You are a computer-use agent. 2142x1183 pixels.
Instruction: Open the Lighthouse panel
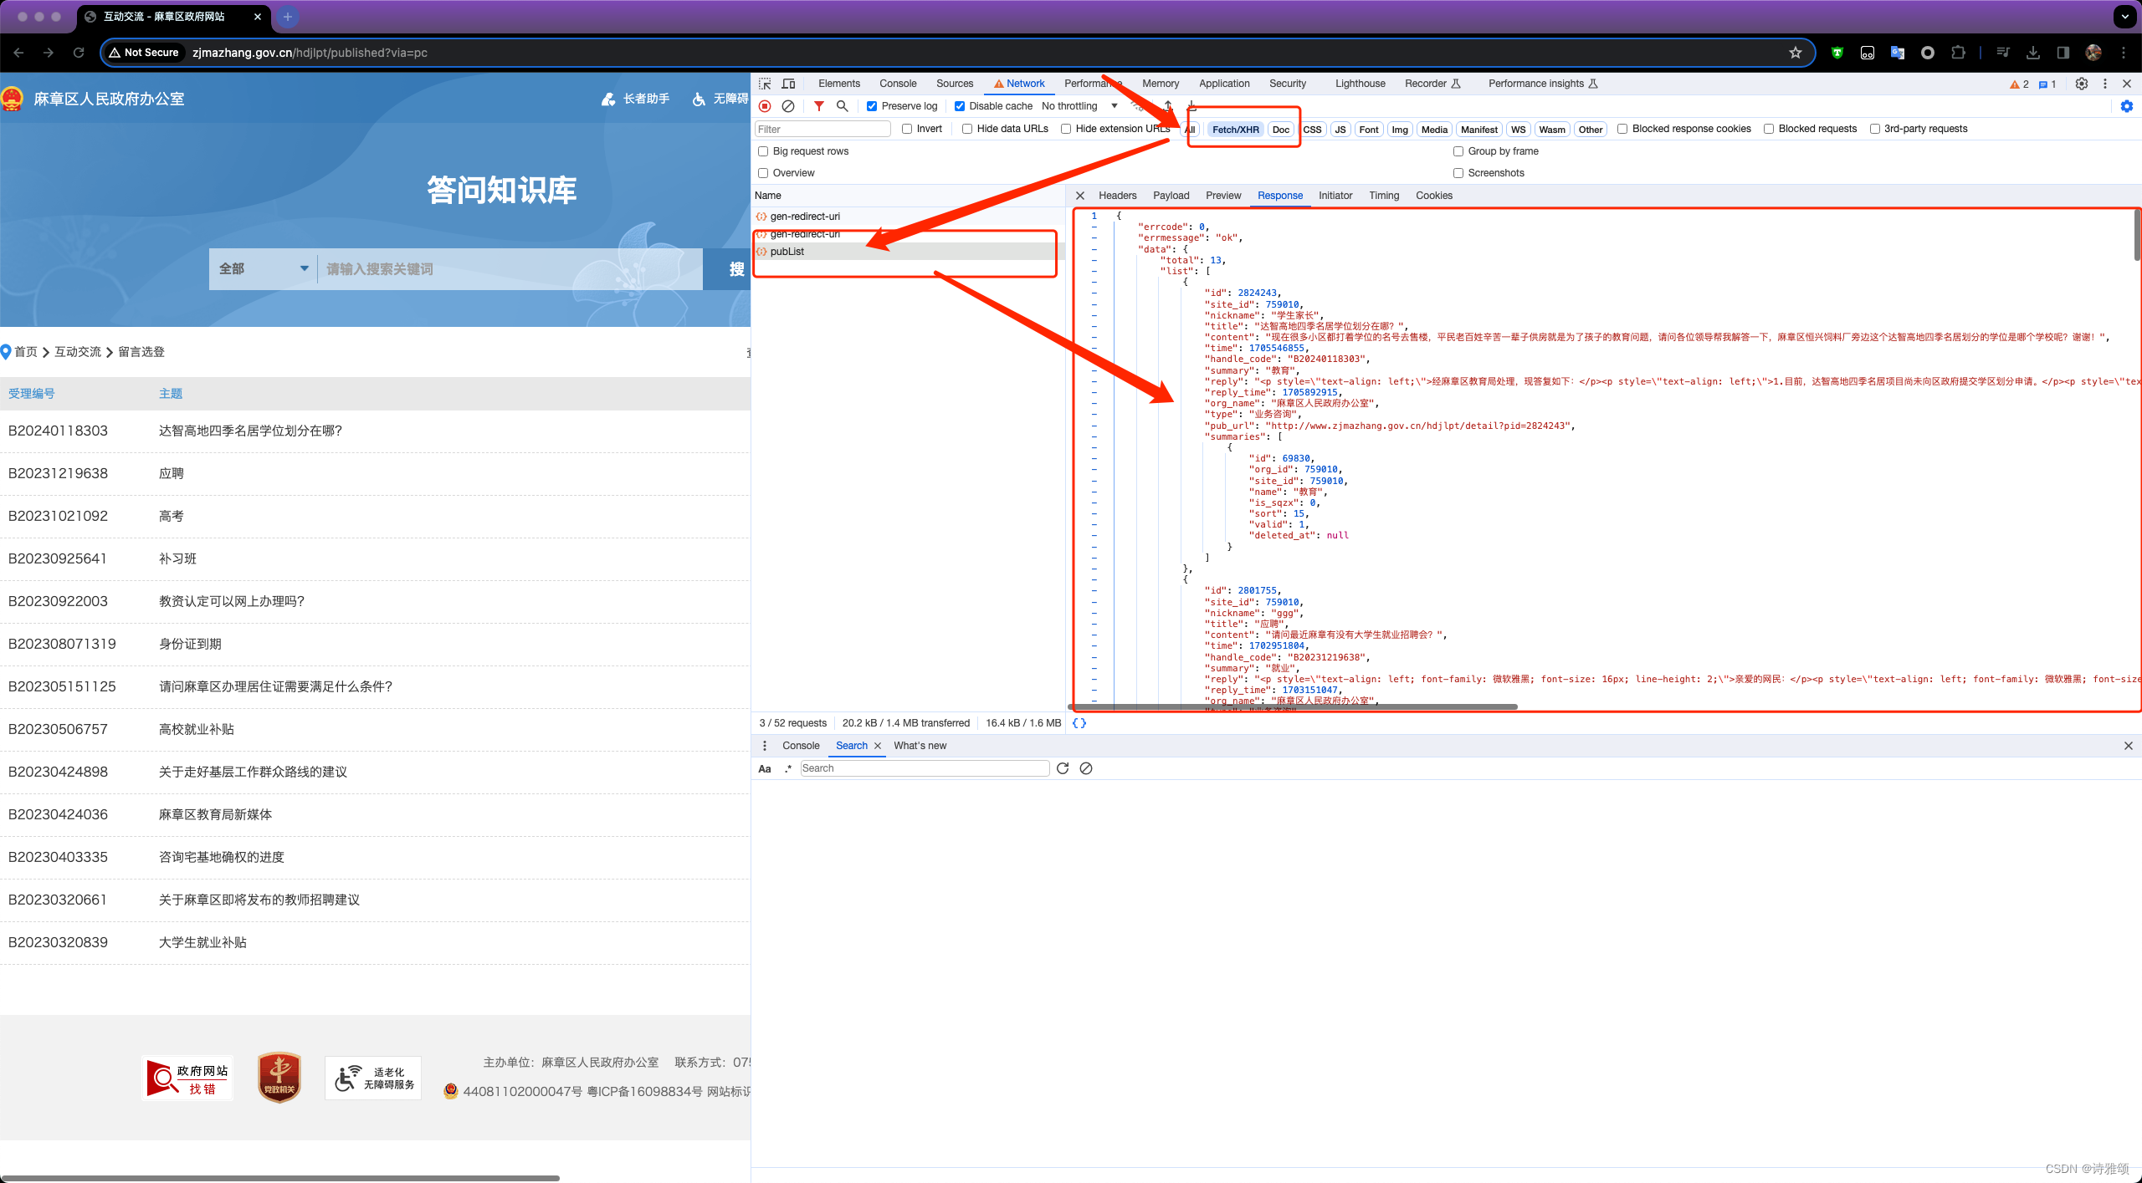pos(1361,84)
